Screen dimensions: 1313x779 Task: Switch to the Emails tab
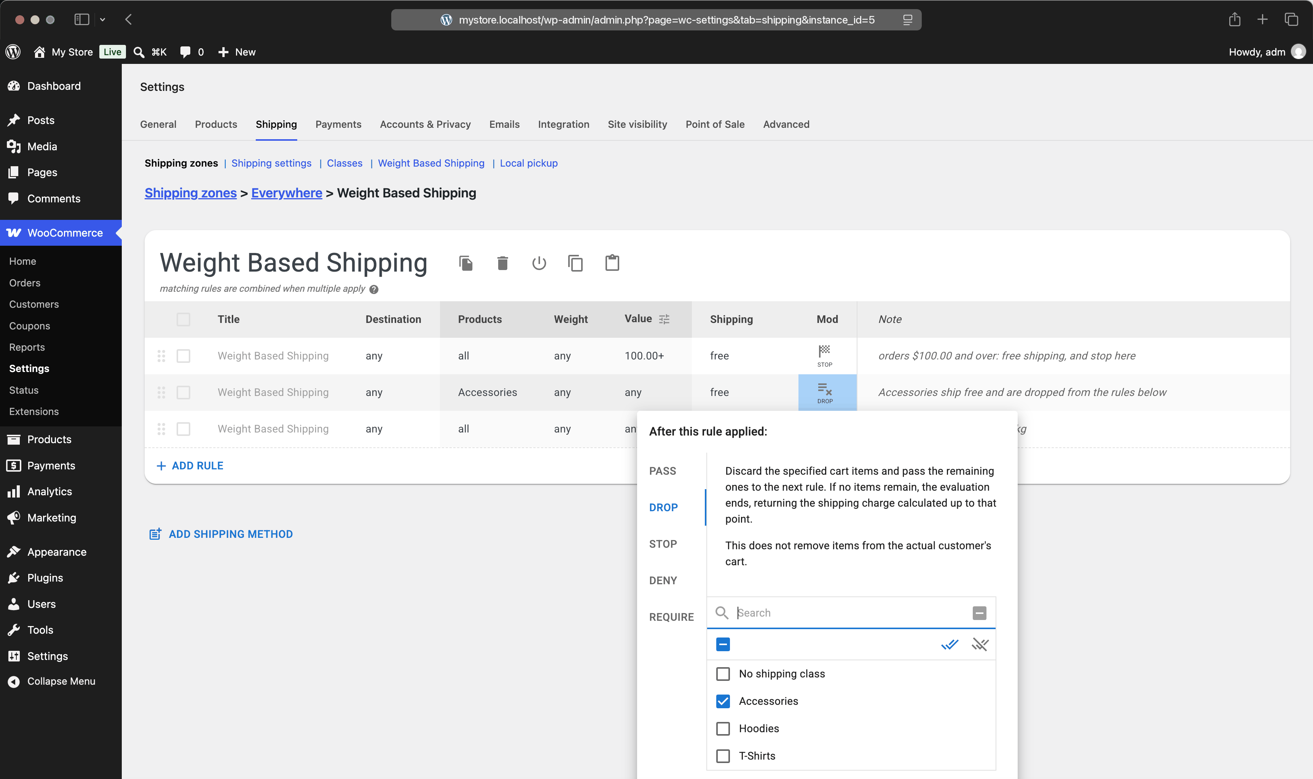pyautogui.click(x=504, y=124)
